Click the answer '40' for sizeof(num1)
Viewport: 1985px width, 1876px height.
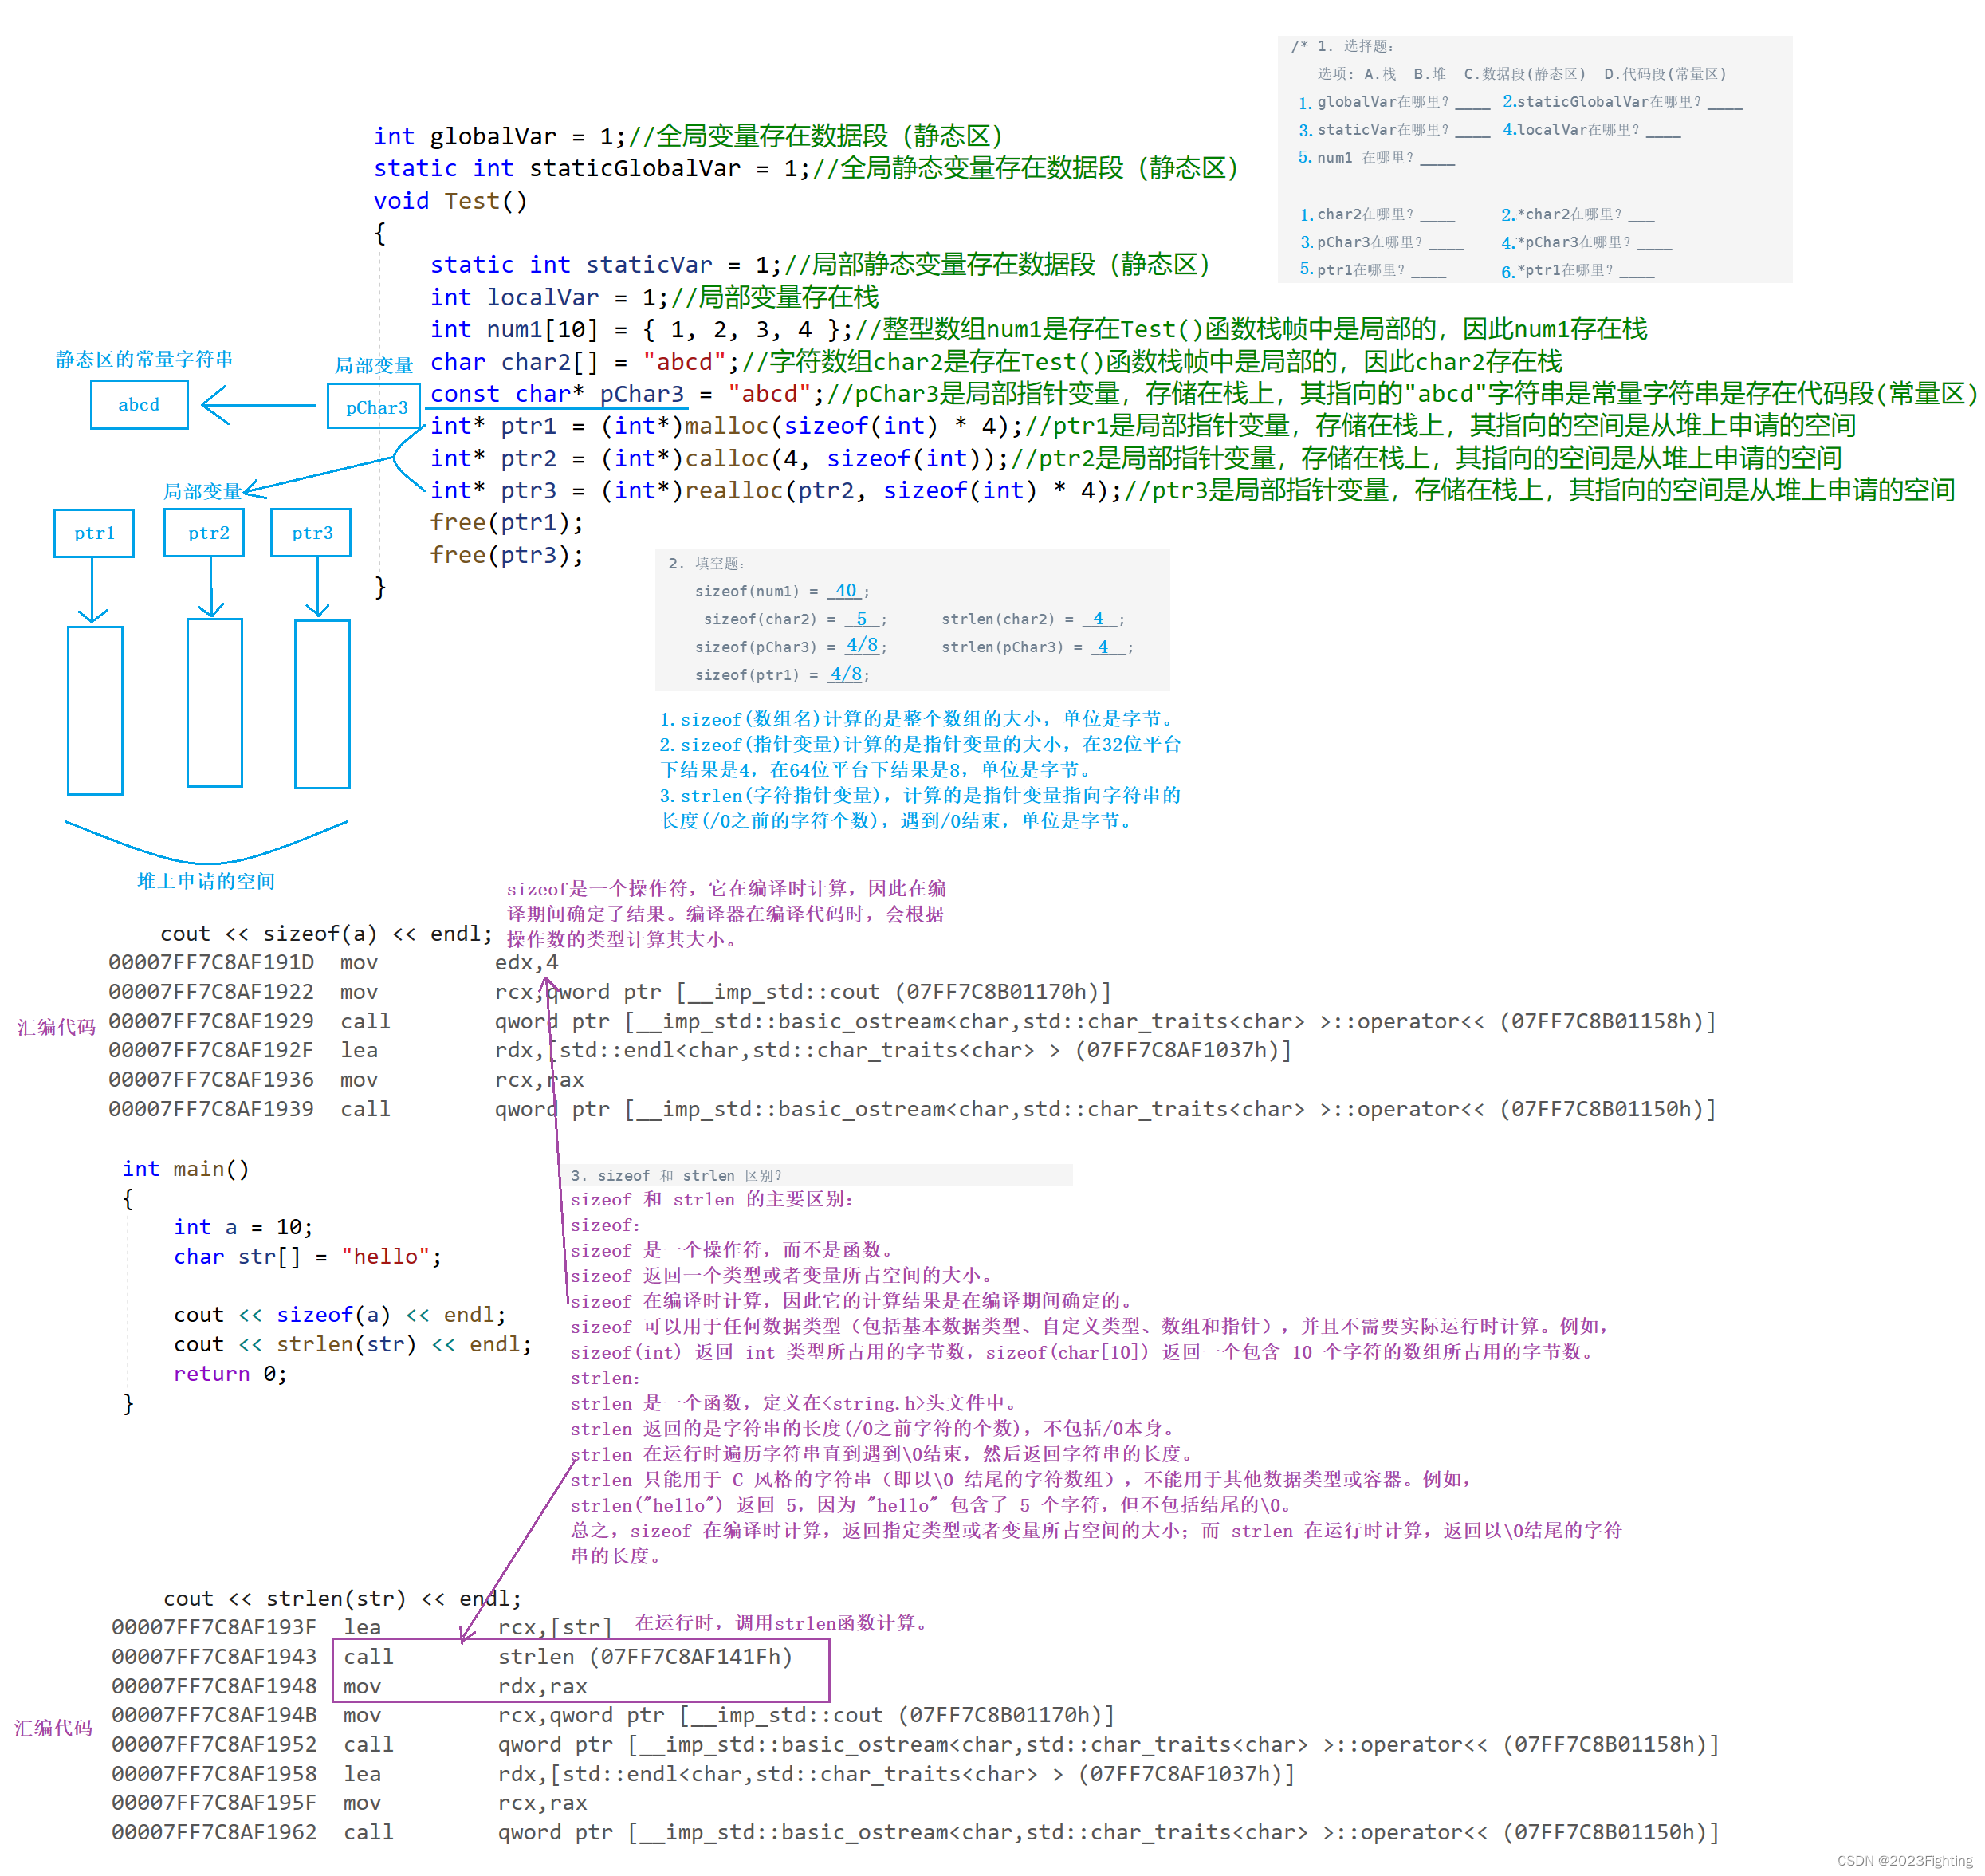click(846, 591)
